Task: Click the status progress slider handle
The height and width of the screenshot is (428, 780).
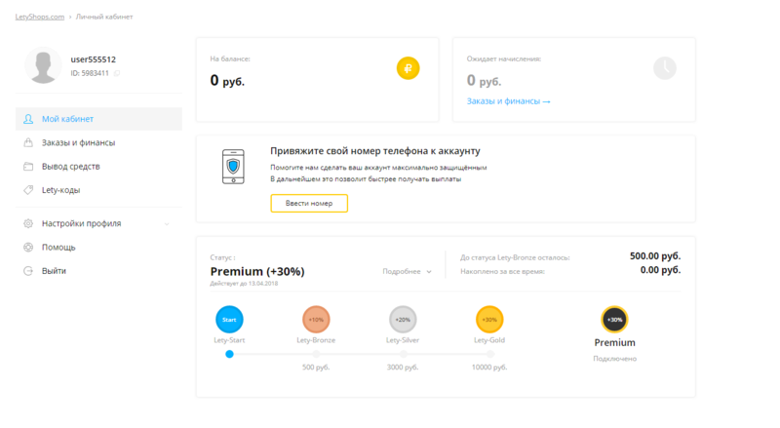Action: (229, 354)
